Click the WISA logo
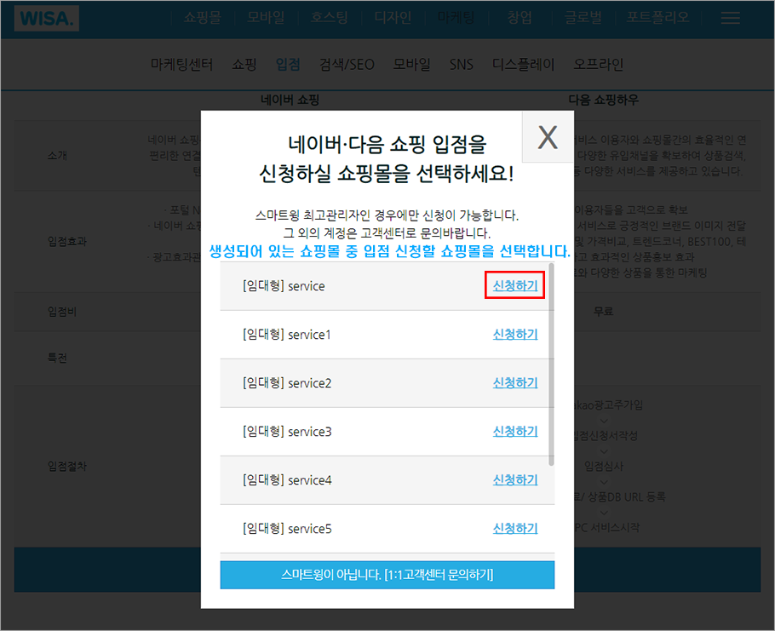Screen dimensions: 775x631 47,18
